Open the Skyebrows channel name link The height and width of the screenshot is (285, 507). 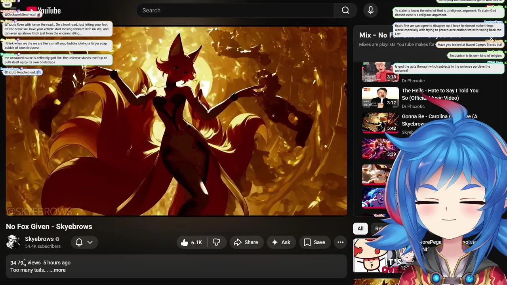[39, 239]
